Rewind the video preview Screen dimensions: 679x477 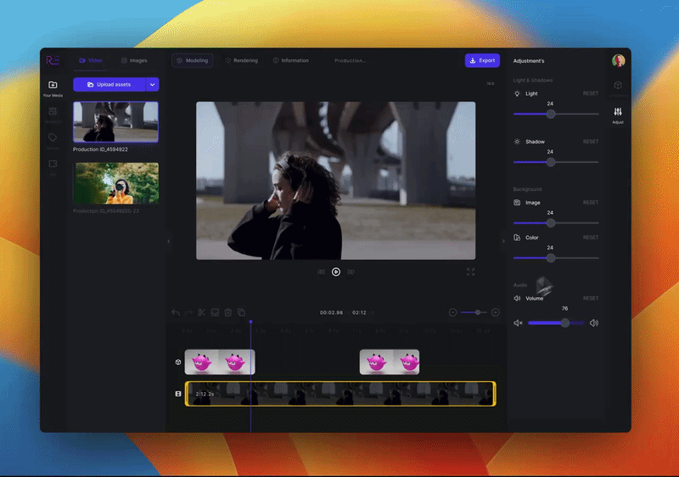coord(322,272)
